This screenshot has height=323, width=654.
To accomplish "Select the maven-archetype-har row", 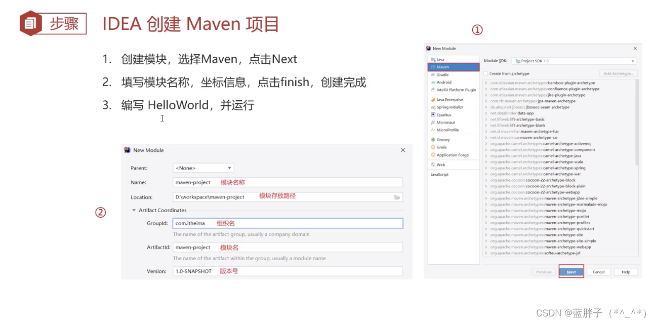I will [x=559, y=132].
